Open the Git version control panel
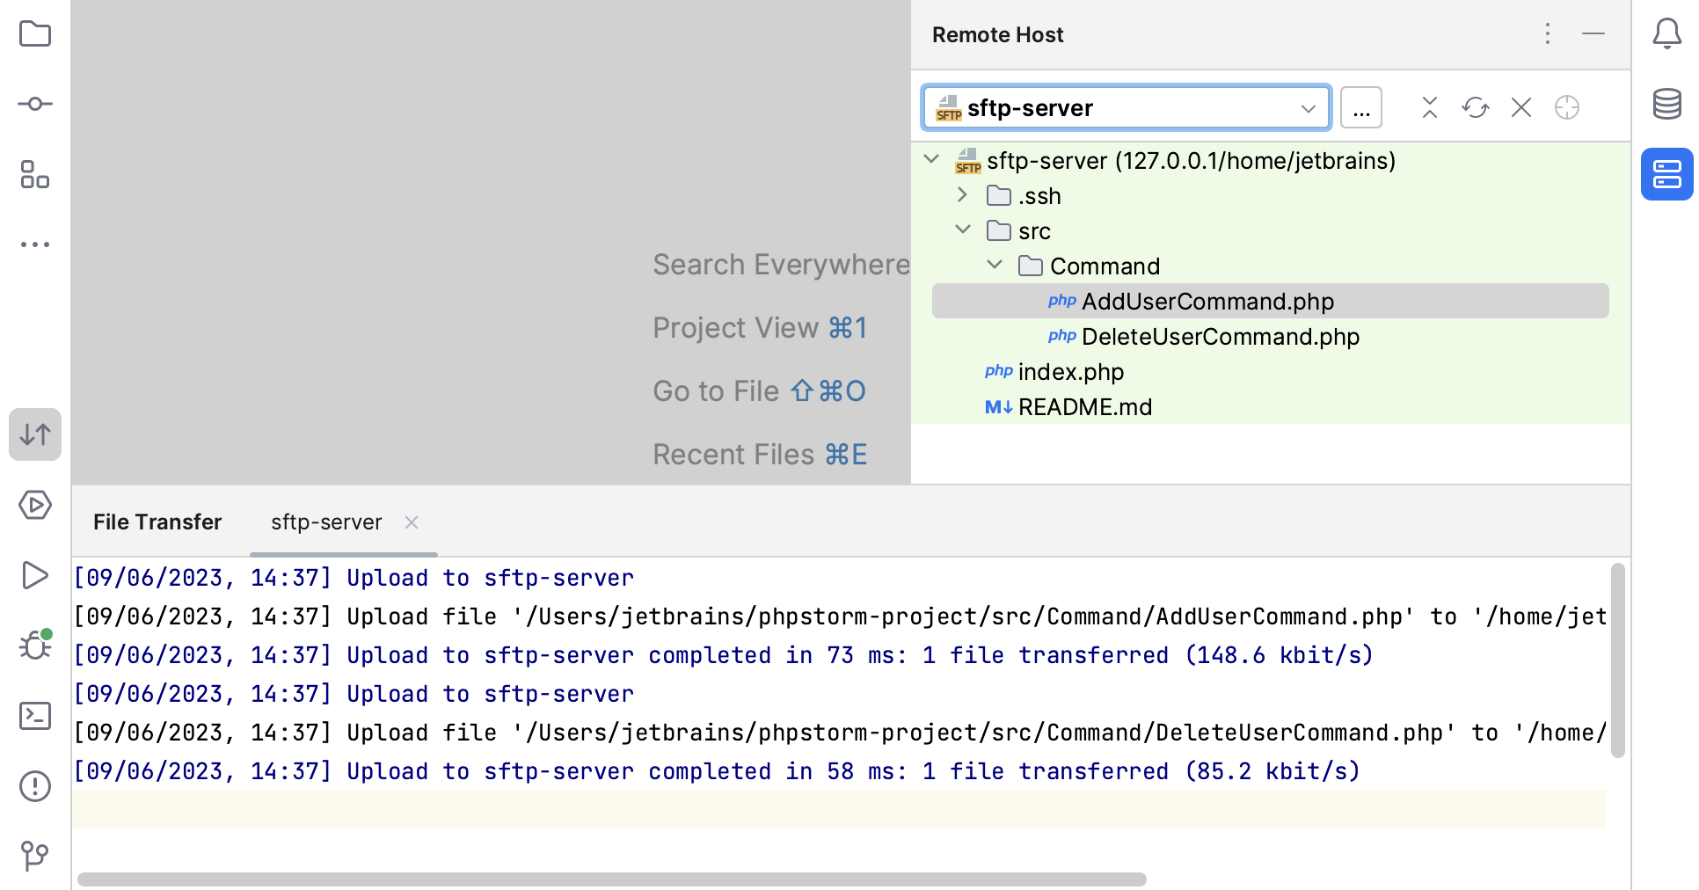Image resolution: width=1699 pixels, height=890 pixels. click(35, 856)
